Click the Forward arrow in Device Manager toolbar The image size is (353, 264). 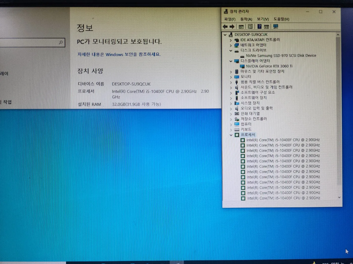[232, 27]
